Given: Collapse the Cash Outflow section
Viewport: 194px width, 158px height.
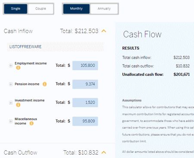Looking at the screenshot, I should [x=104, y=152].
